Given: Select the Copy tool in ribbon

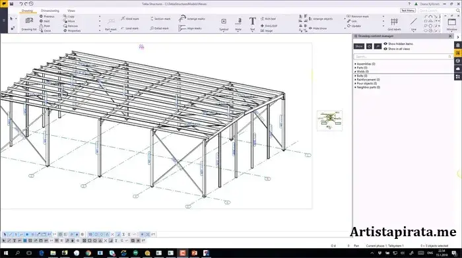Looking at the screenshot, I should pyautogui.click(x=69, y=16).
